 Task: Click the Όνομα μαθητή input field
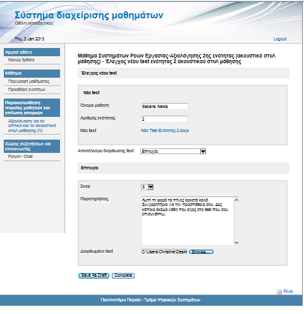coord(164,106)
